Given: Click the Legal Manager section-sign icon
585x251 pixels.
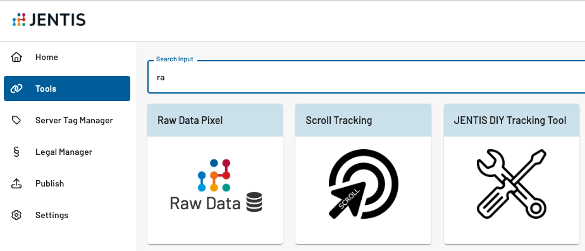Looking at the screenshot, I should [16, 152].
